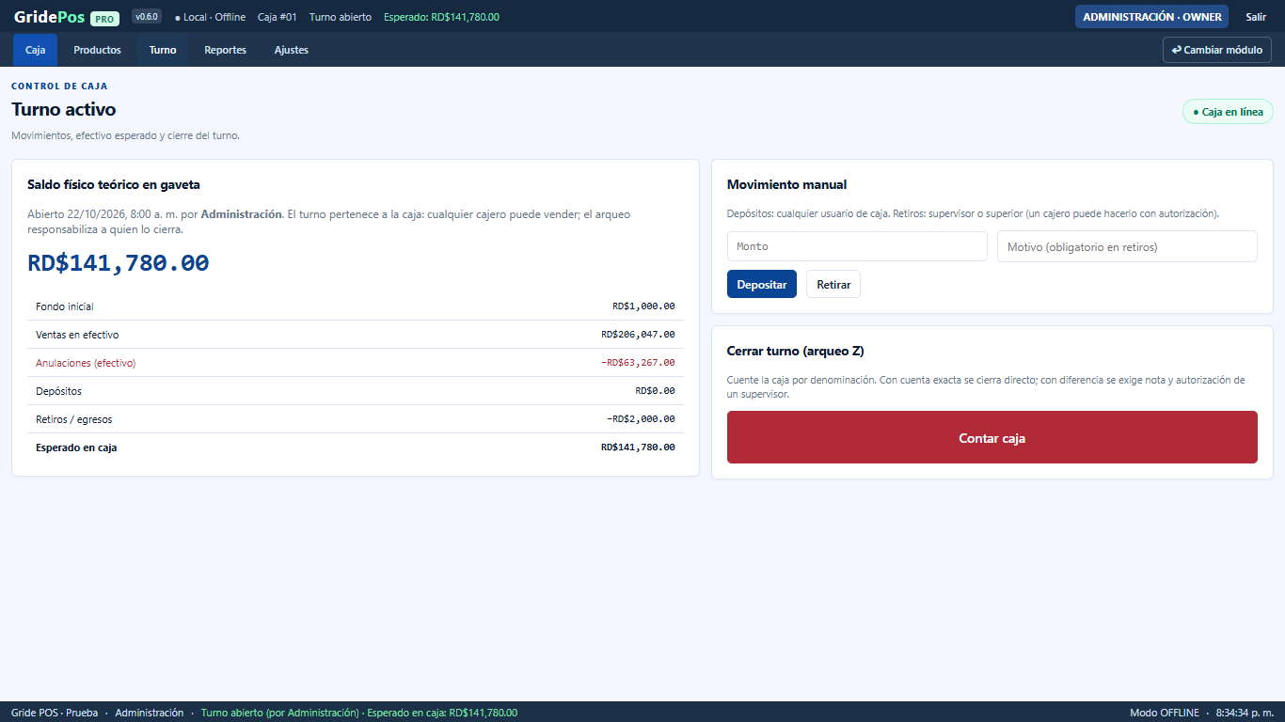
Task: Click Salir to log out
Action: pyautogui.click(x=1256, y=17)
